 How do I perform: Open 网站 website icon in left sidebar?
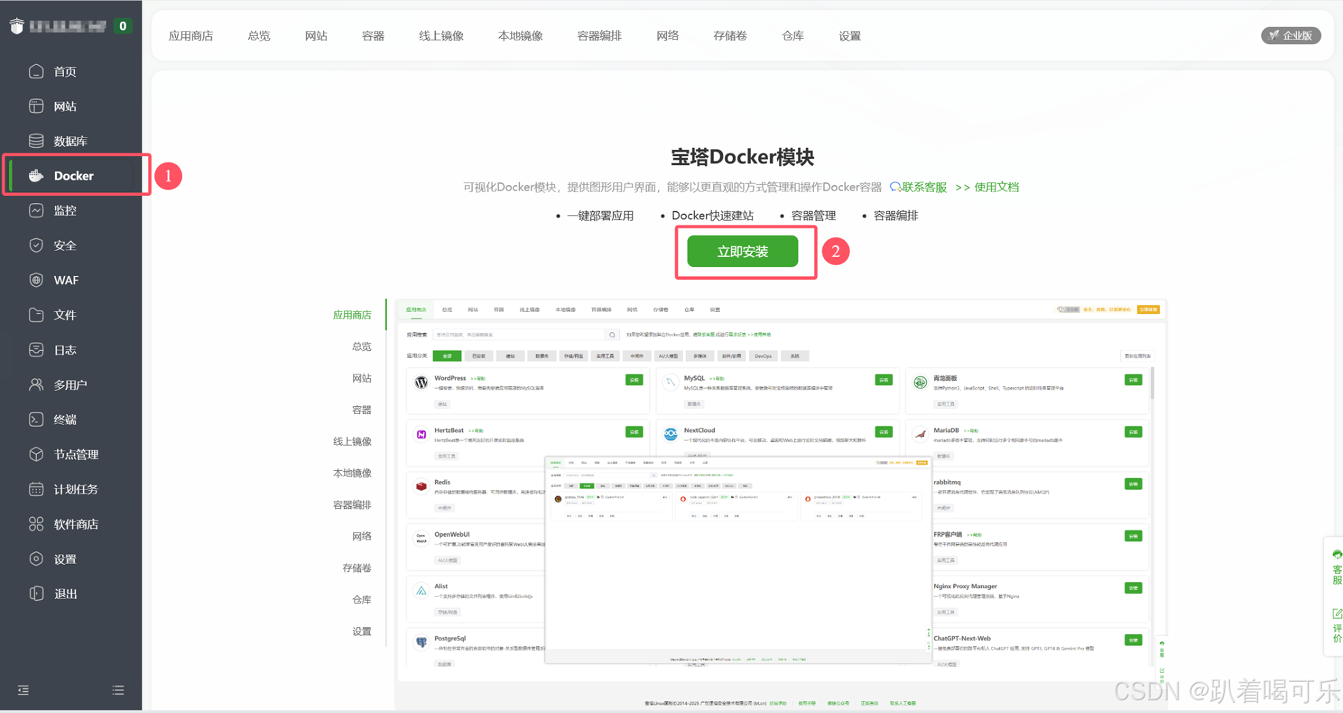[36, 106]
